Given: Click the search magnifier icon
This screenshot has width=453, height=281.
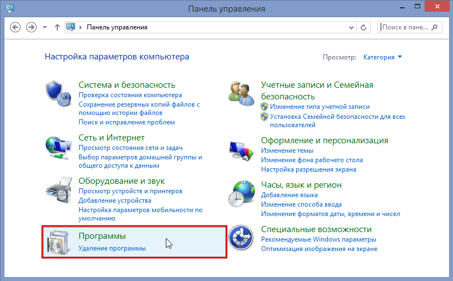Looking at the screenshot, I should click(x=435, y=27).
